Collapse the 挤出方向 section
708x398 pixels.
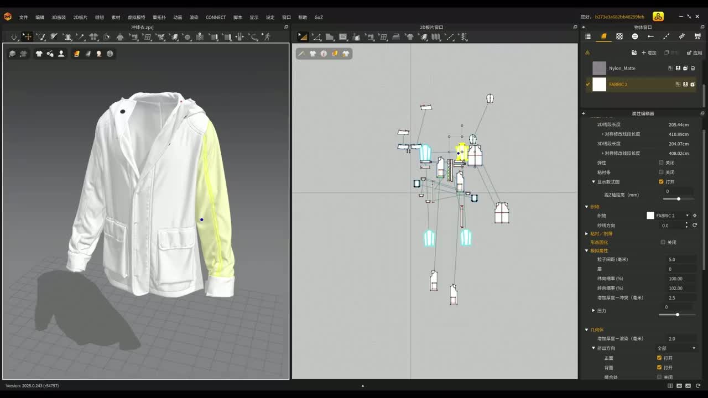coord(594,348)
